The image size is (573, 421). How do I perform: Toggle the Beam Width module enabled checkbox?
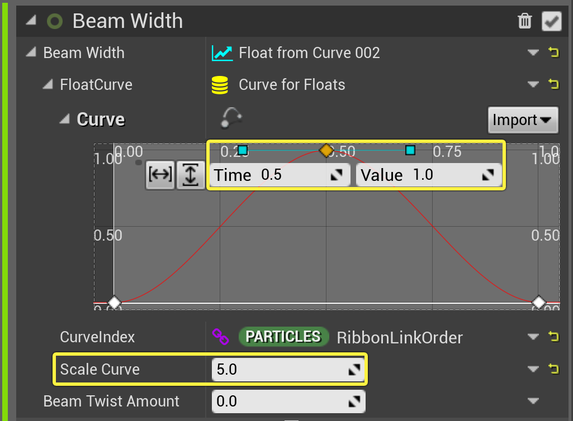click(551, 21)
